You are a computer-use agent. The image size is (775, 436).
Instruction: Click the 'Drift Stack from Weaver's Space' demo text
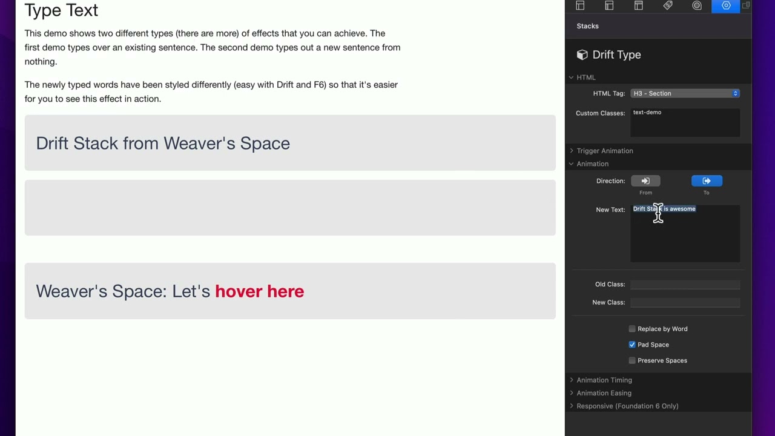(x=163, y=144)
